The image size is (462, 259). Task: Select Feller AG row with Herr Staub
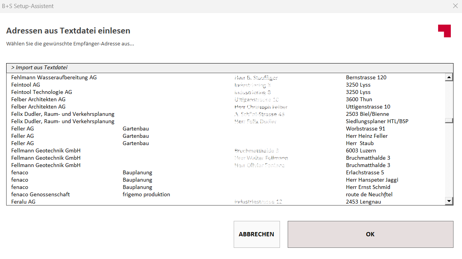click(x=226, y=144)
